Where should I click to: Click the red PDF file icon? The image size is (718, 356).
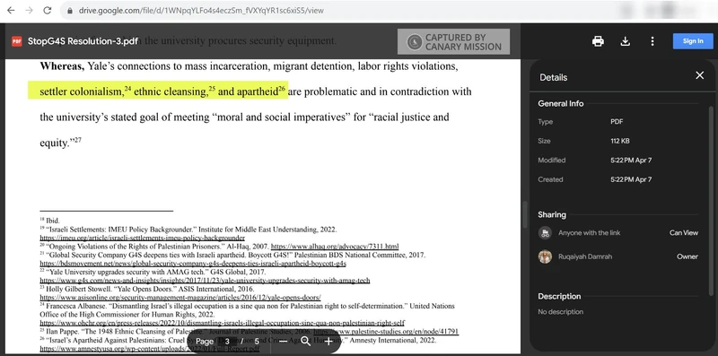pos(17,41)
